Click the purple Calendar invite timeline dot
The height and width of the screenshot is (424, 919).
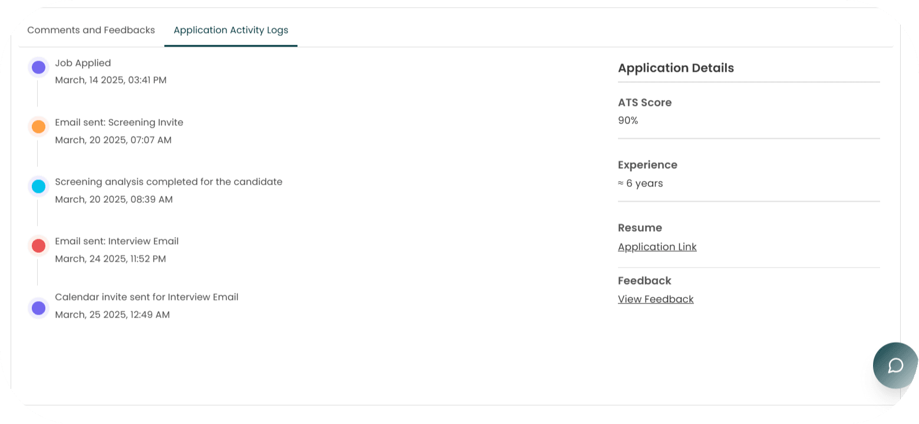(38, 308)
